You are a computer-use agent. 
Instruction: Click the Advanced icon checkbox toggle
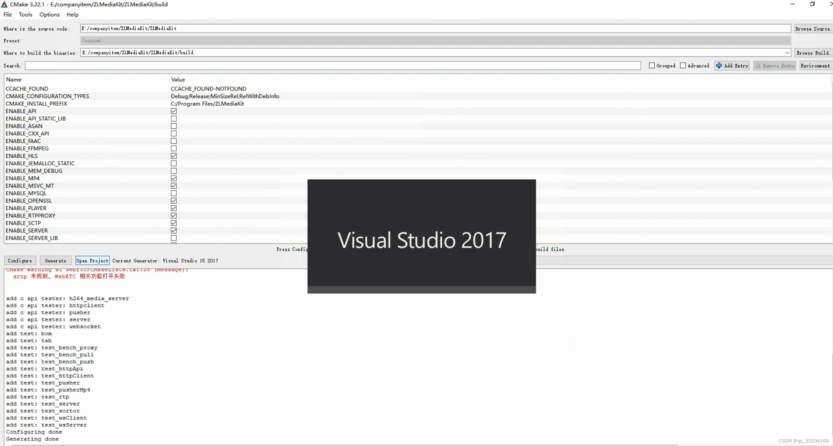682,66
